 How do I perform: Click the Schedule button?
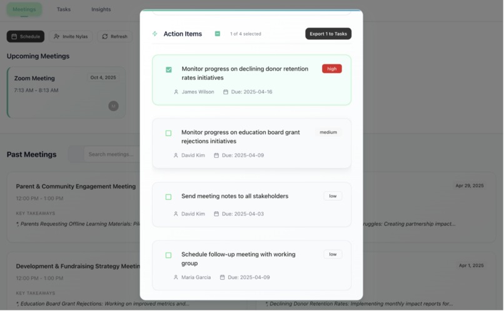[x=26, y=37]
